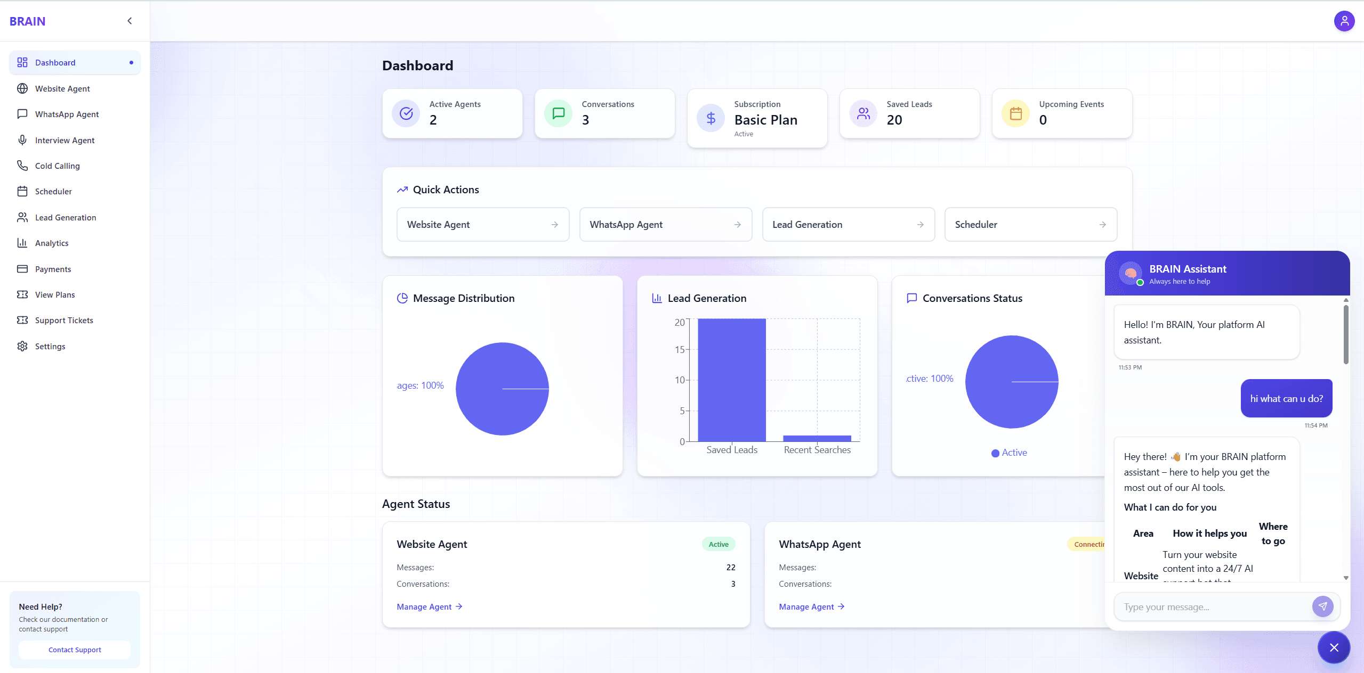Click Manage Agent under Website Agent
This screenshot has width=1364, height=673.
[x=429, y=606]
